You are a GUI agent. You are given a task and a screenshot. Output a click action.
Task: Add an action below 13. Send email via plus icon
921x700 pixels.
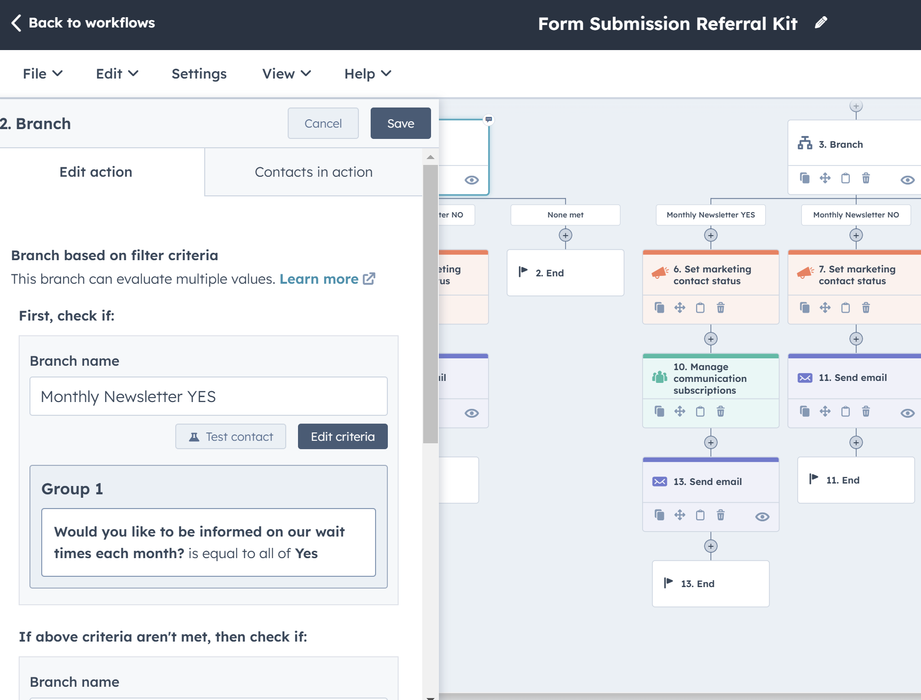point(710,545)
